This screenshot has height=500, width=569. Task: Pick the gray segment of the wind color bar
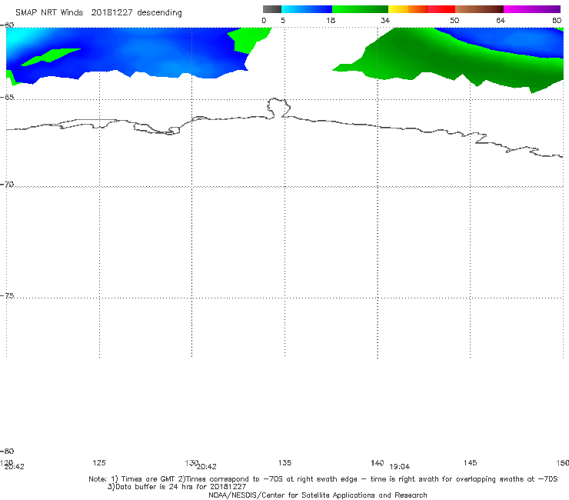click(272, 9)
